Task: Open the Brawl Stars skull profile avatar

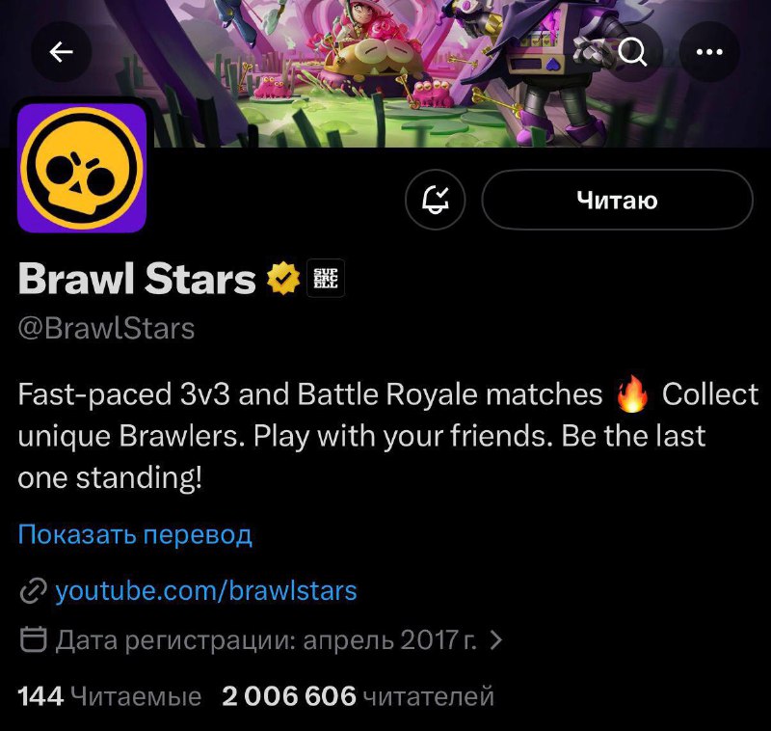Action: coord(82,168)
